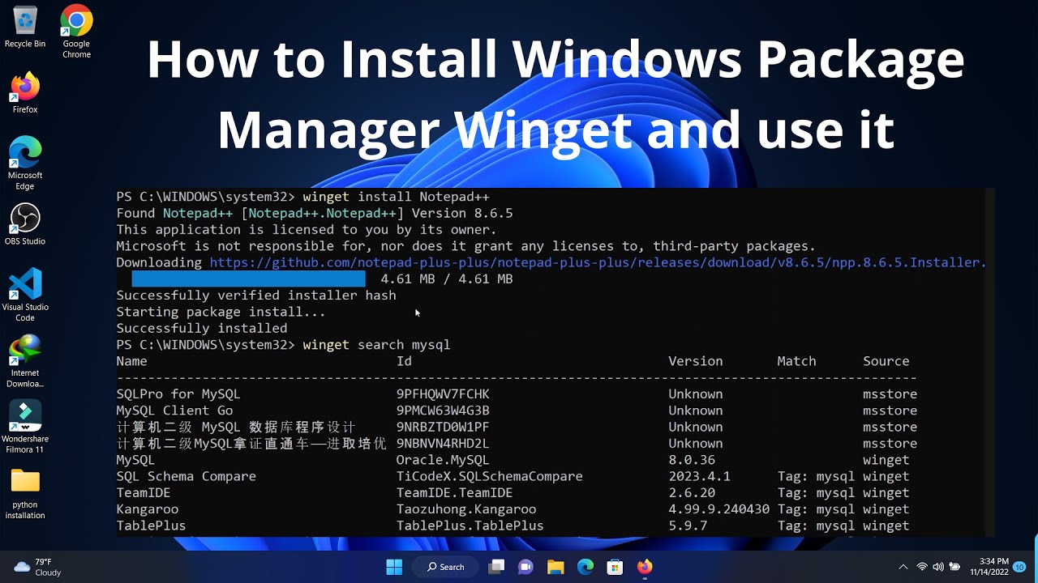Click the 'Successfully verified installer hash' line
Viewport: 1038px width, 583px height.
256,296
